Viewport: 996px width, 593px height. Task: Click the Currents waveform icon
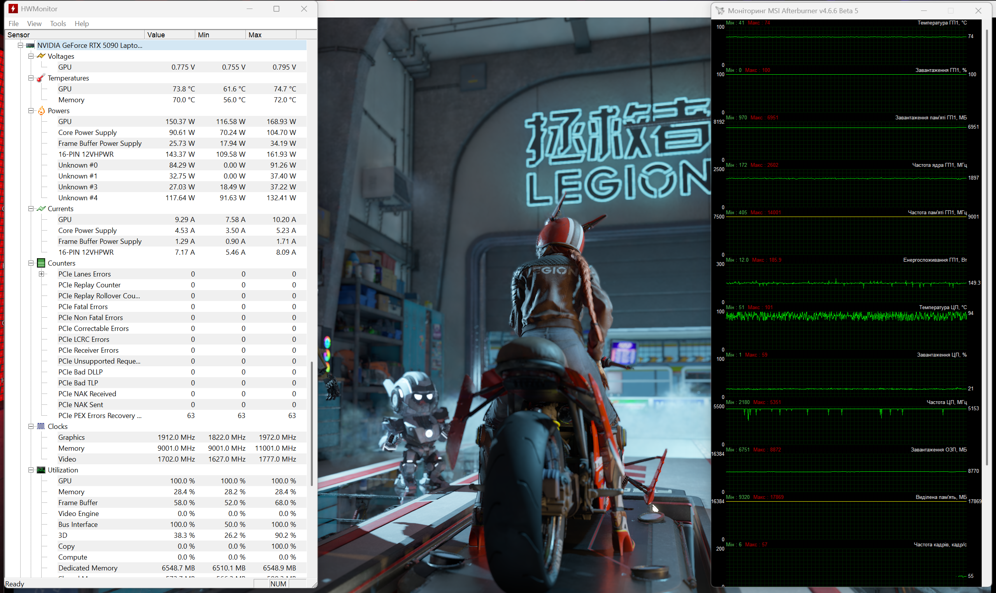pos(41,208)
